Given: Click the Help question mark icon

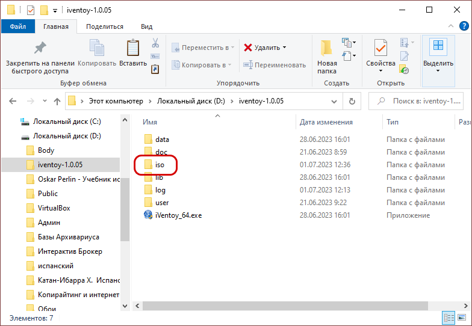Looking at the screenshot, I should [x=464, y=26].
